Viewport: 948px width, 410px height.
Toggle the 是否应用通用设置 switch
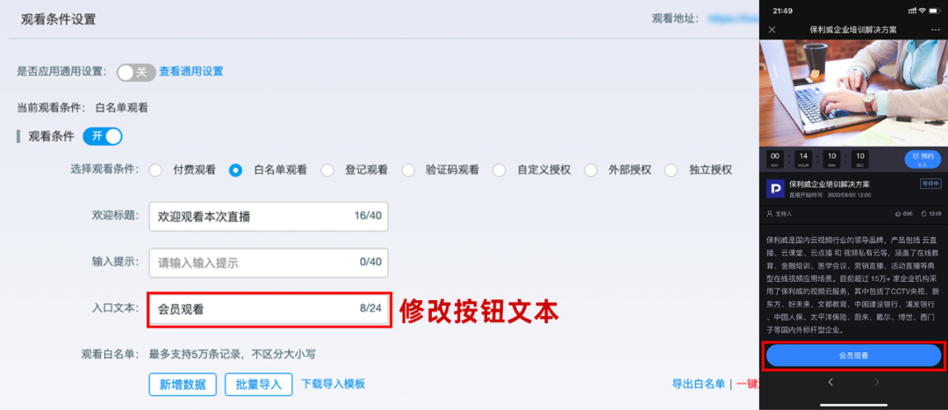pyautogui.click(x=136, y=72)
